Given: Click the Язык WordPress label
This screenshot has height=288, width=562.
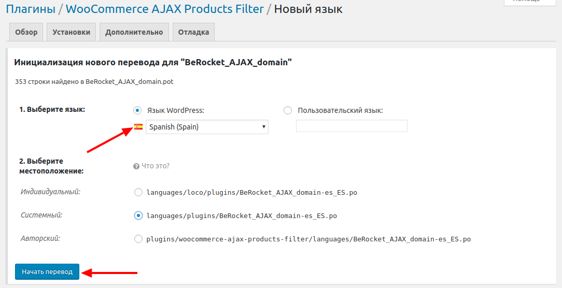Looking at the screenshot, I should [x=175, y=110].
